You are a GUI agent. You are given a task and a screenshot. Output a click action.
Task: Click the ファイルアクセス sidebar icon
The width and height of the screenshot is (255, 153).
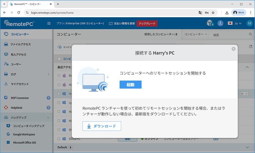(x=6, y=44)
